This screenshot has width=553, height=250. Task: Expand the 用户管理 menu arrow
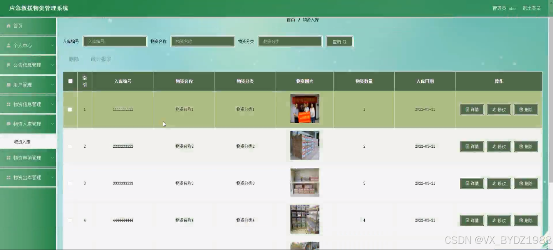pyautogui.click(x=52, y=85)
